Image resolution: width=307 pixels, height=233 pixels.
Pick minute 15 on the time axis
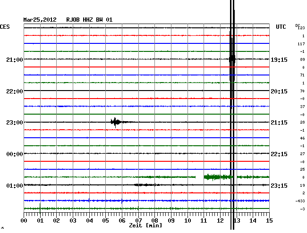269,221
